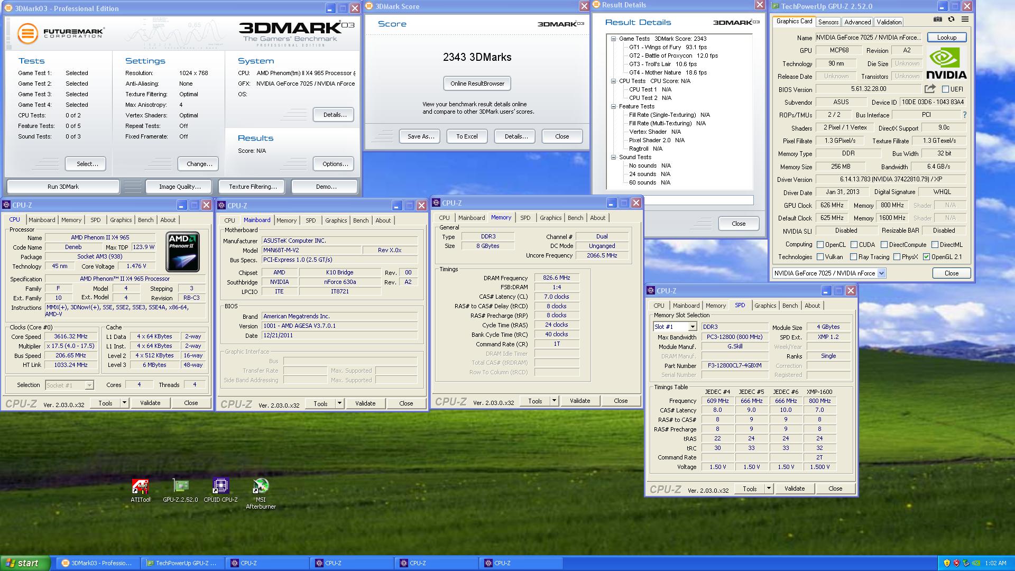The image size is (1015, 571).
Task: Open the Socket #1 selection dropdown
Action: [x=89, y=385]
